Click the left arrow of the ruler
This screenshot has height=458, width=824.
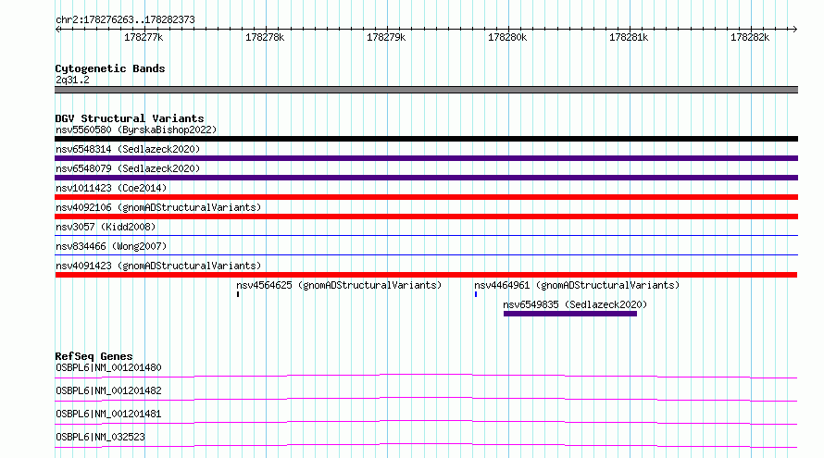pyautogui.click(x=57, y=29)
